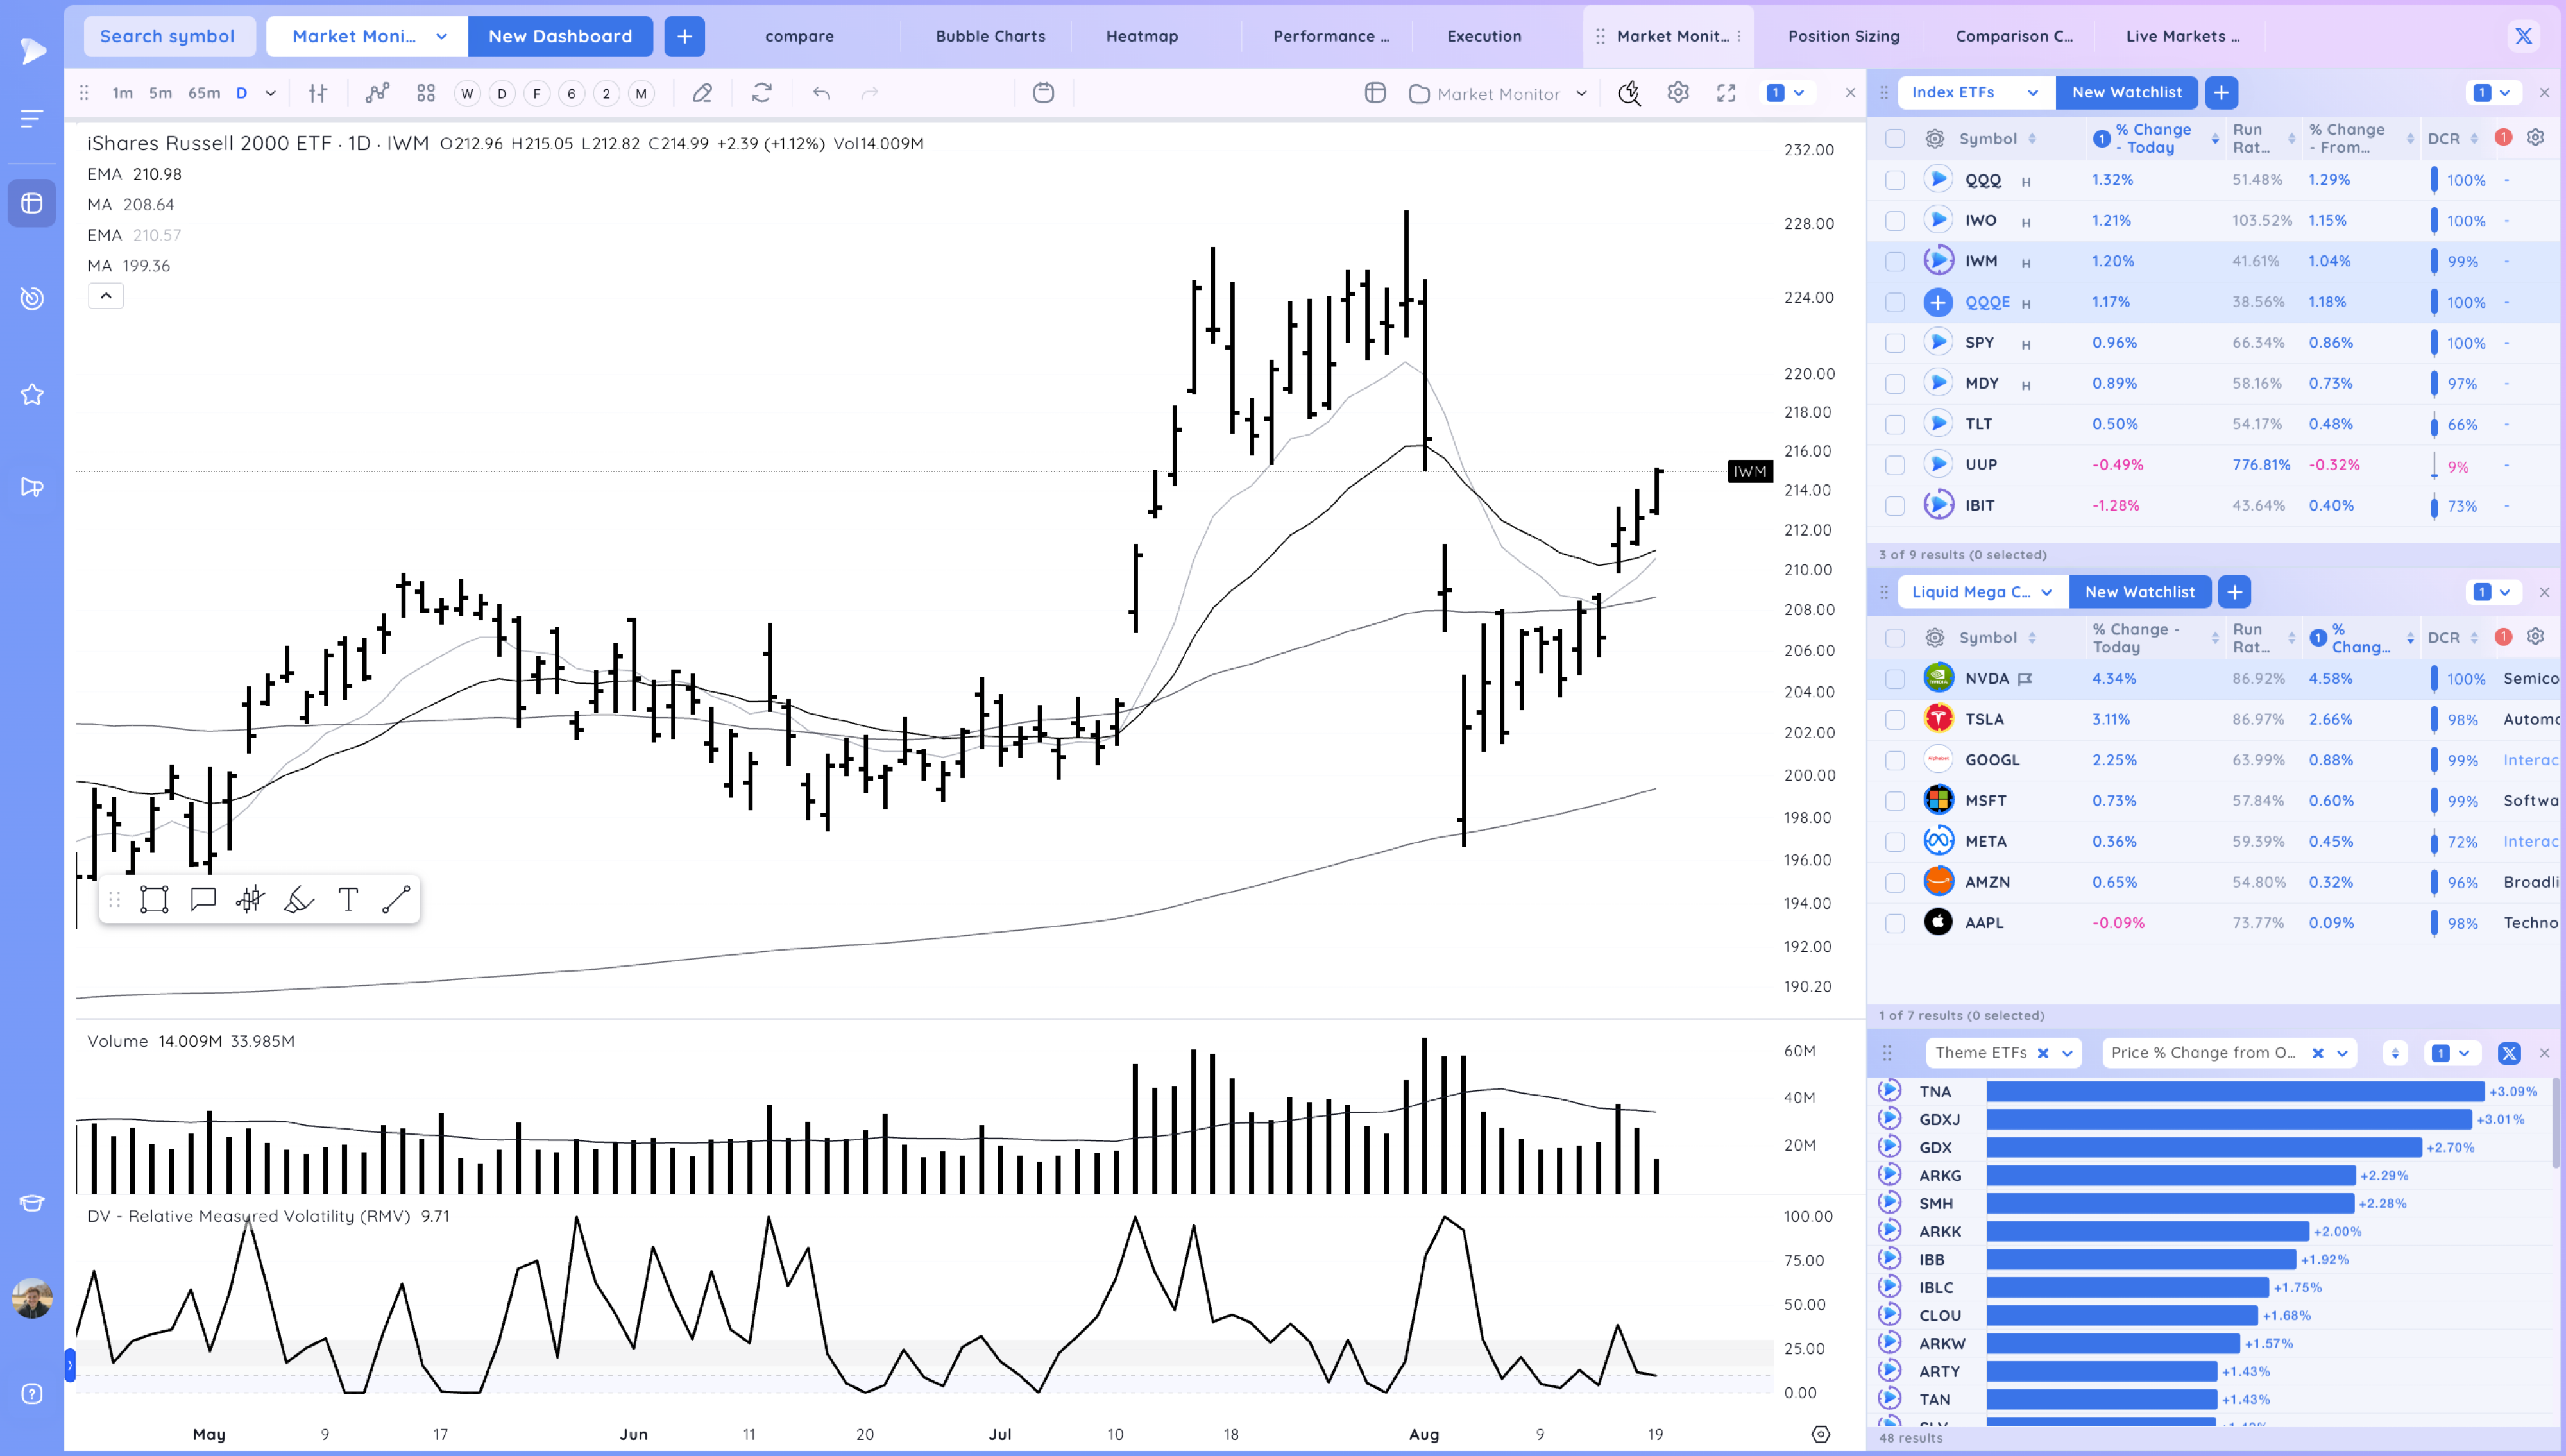The height and width of the screenshot is (1456, 2566).
Task: Click New Watchlist beside Liquid Mega Cap
Action: (x=2139, y=592)
